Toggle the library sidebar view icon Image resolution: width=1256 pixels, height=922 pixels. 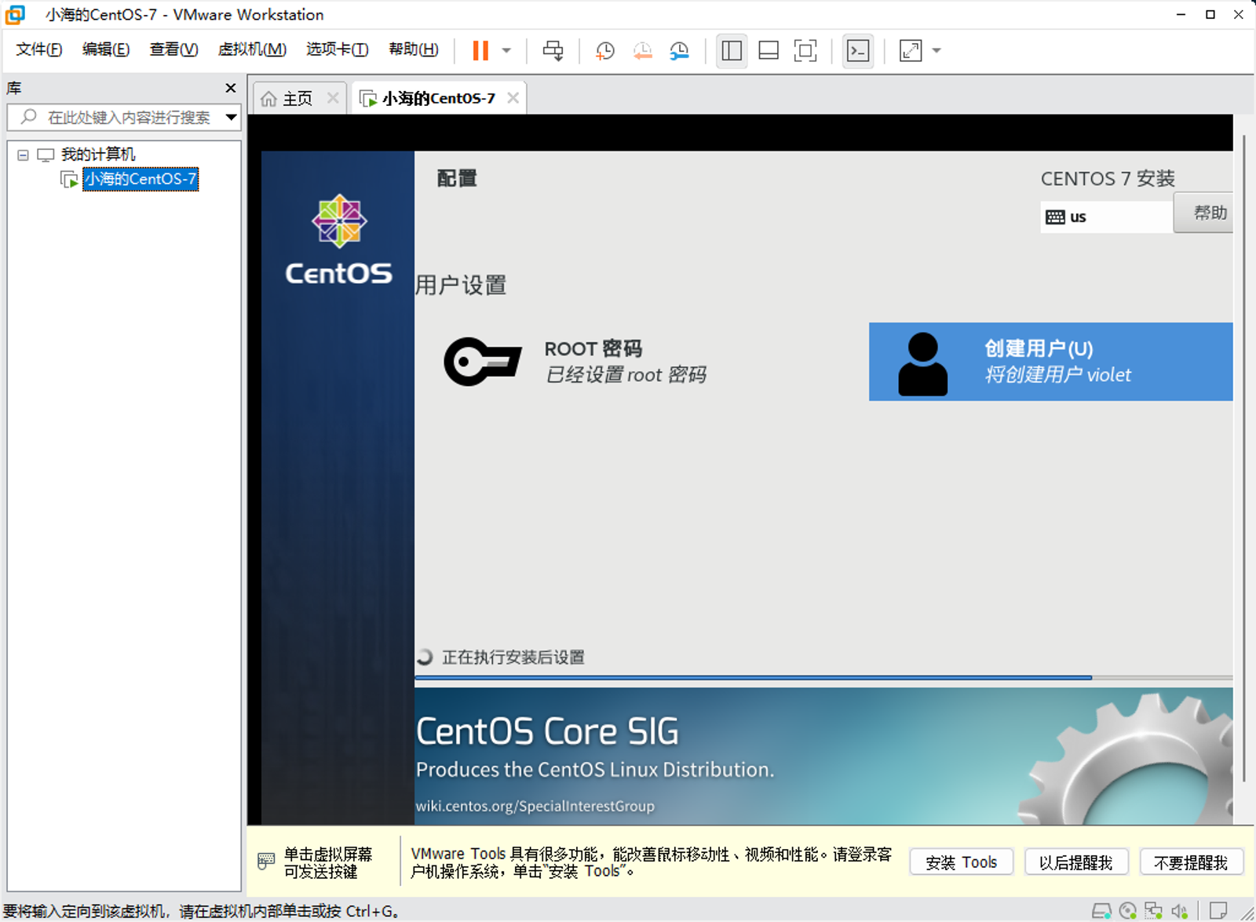(732, 51)
